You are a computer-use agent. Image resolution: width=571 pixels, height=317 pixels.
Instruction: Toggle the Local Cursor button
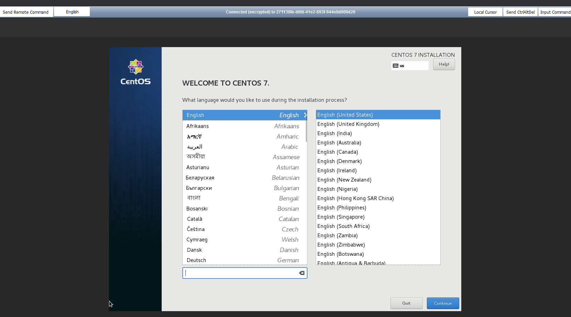(x=485, y=12)
